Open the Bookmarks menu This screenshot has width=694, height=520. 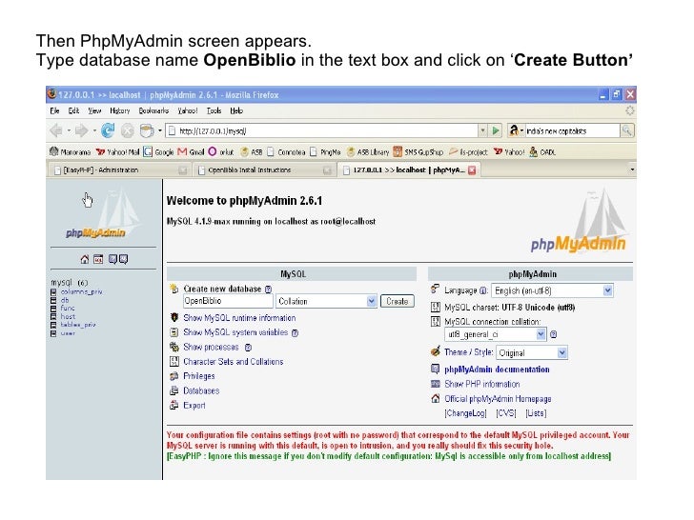point(153,110)
